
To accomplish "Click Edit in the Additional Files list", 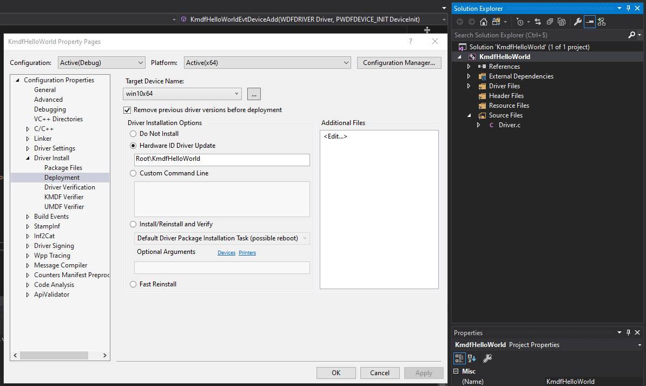I will pos(335,136).
